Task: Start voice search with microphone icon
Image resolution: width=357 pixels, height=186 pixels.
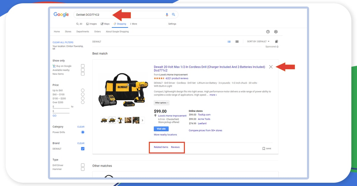Action: pos(167,15)
